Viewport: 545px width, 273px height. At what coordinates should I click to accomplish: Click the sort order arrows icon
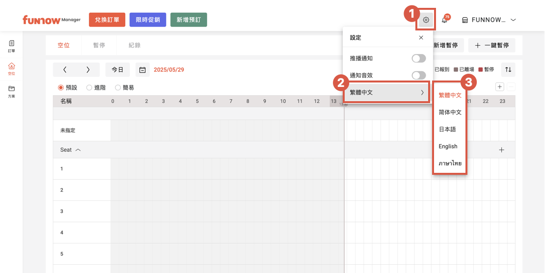(508, 70)
